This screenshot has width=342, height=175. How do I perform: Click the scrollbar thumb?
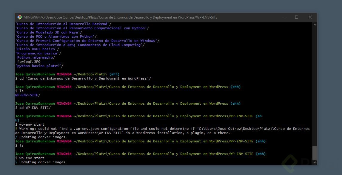(314, 153)
